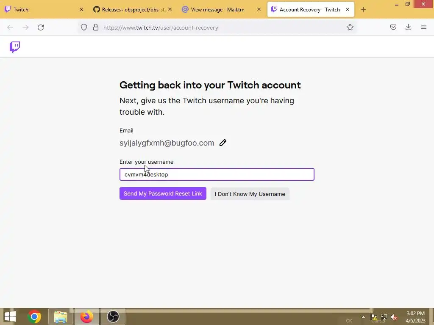Show hidden system tray icons
This screenshot has width=434, height=325.
pyautogui.click(x=363, y=317)
